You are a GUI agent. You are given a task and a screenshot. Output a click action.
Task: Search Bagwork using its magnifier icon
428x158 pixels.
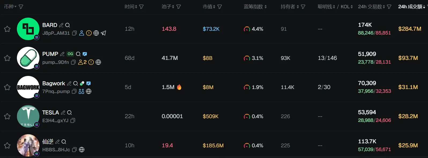[x=76, y=83]
